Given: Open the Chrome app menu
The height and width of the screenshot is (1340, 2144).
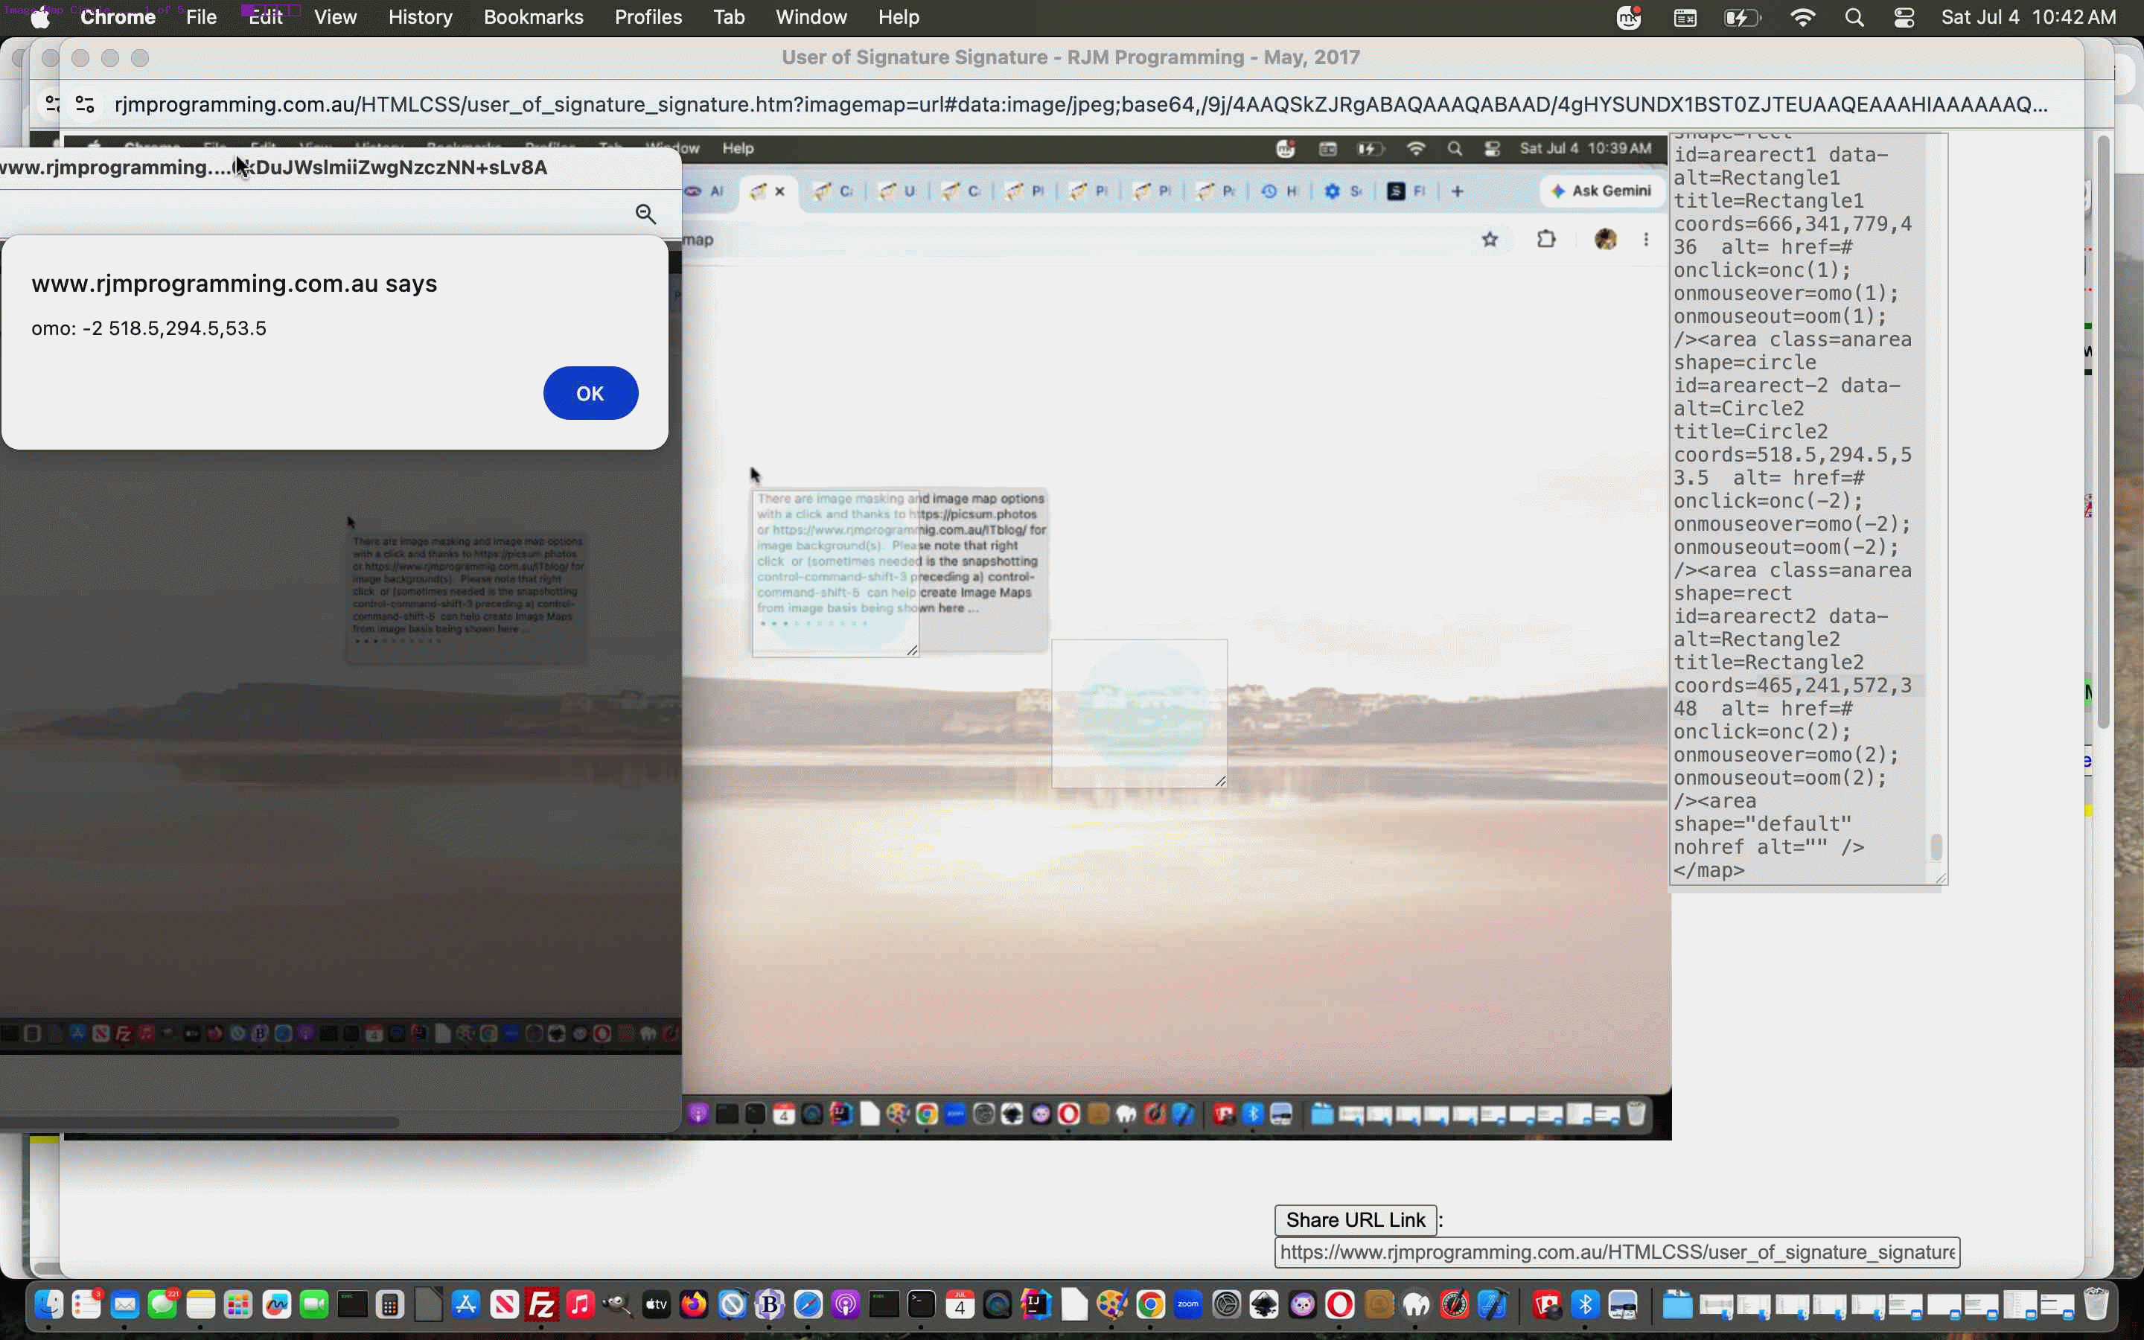Looking at the screenshot, I should 118,17.
